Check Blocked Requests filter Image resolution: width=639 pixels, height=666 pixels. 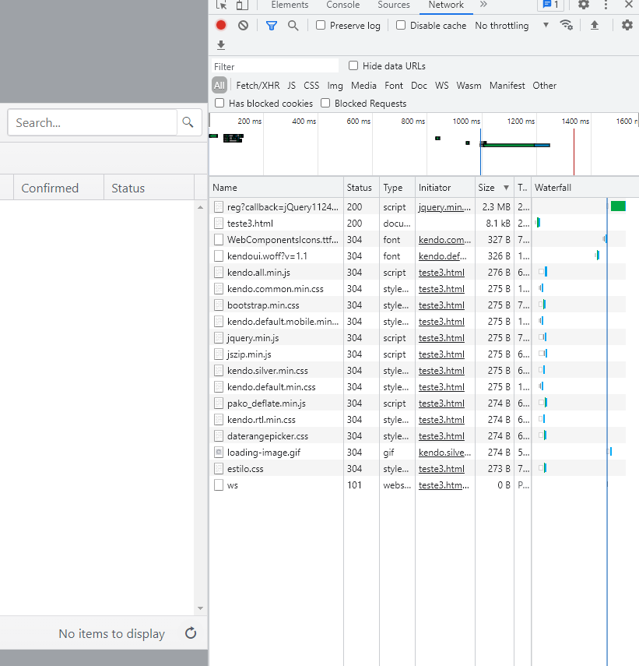click(325, 104)
